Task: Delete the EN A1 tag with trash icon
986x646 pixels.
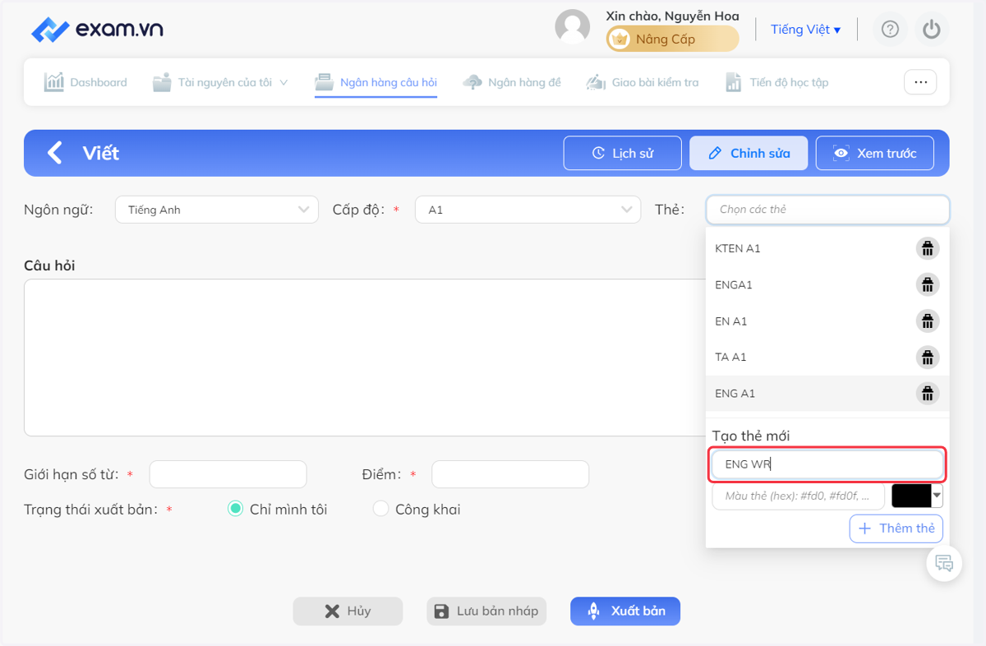Action: [928, 321]
